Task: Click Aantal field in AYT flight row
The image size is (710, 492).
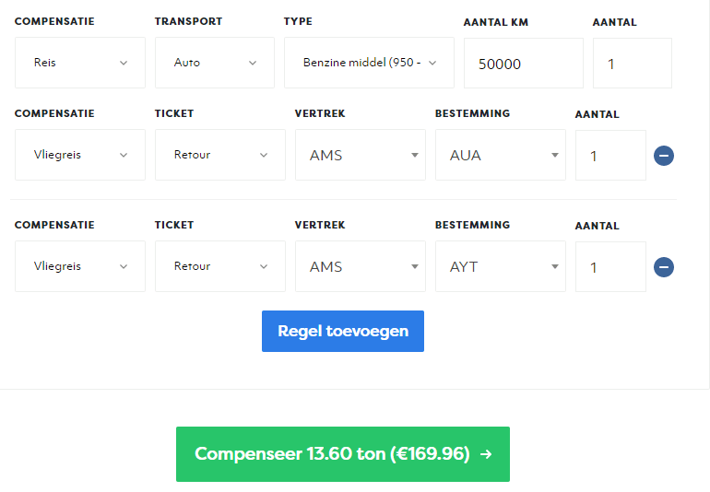Action: (609, 267)
